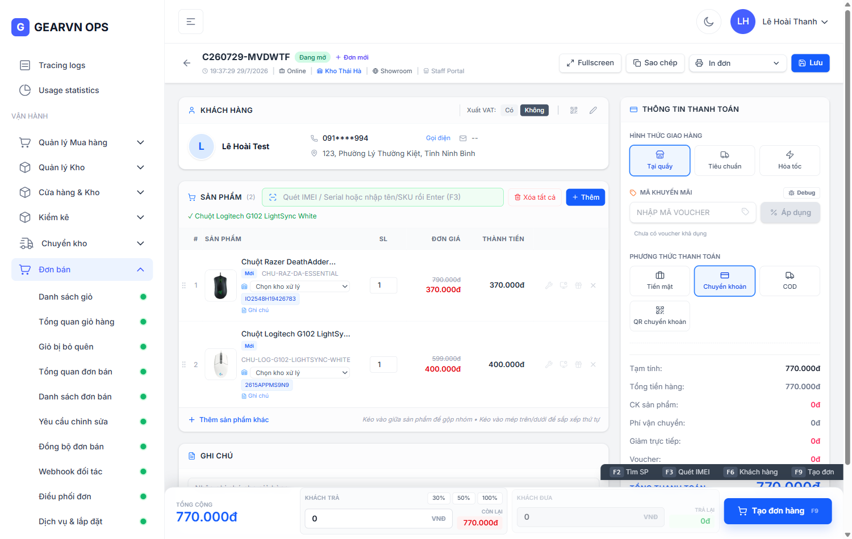The image size is (852, 539).
Task: Go back using the left arrow icon
Action: [x=187, y=63]
